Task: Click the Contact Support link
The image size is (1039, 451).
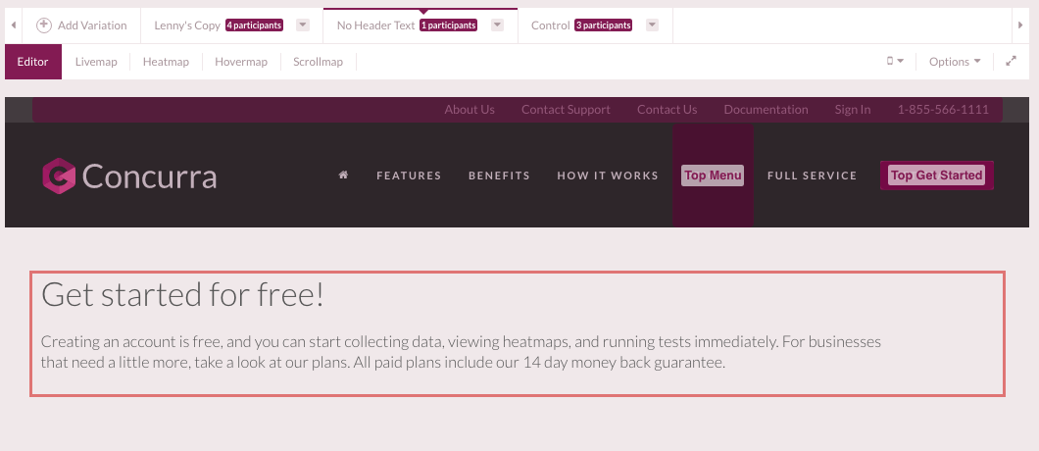Action: [566, 110]
